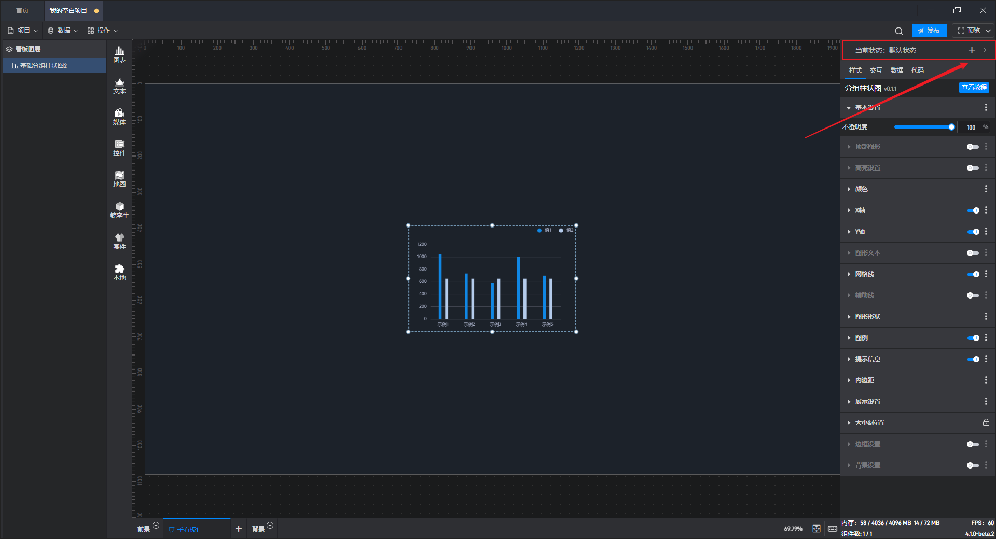The width and height of the screenshot is (996, 539).
Task: Open the 套件 kits panel
Action: (x=119, y=241)
